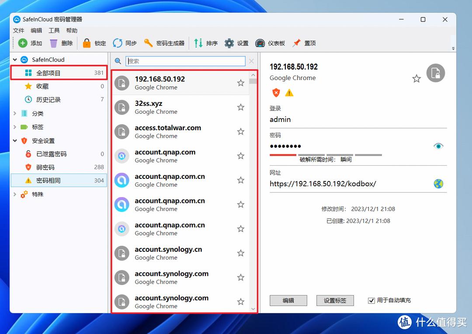Viewport: 472px width, 334px height.
Task: Expand the 标签 tree node
Action: 15,127
